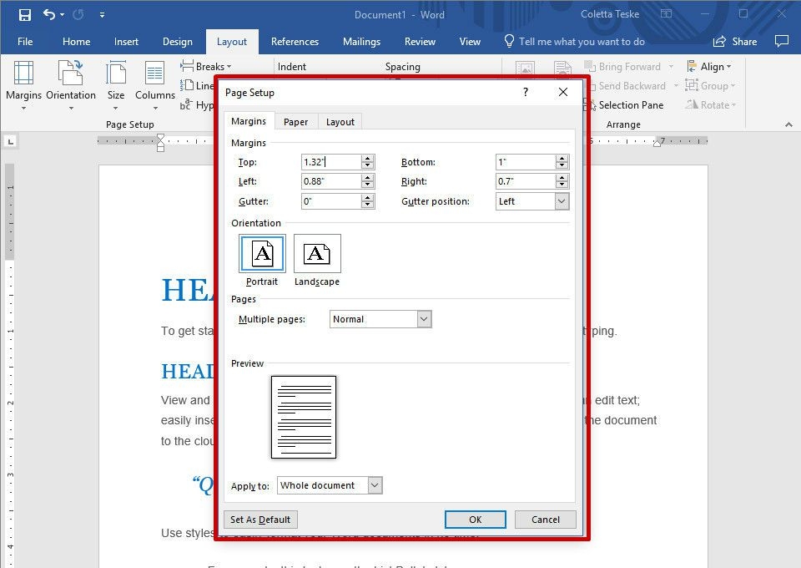This screenshot has width=801, height=568.
Task: Switch to the Paper tab
Action: pos(295,122)
